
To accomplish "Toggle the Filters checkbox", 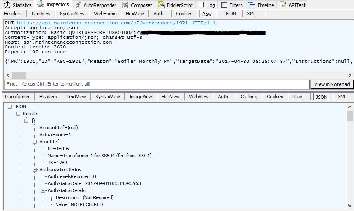I will (x=224, y=5).
